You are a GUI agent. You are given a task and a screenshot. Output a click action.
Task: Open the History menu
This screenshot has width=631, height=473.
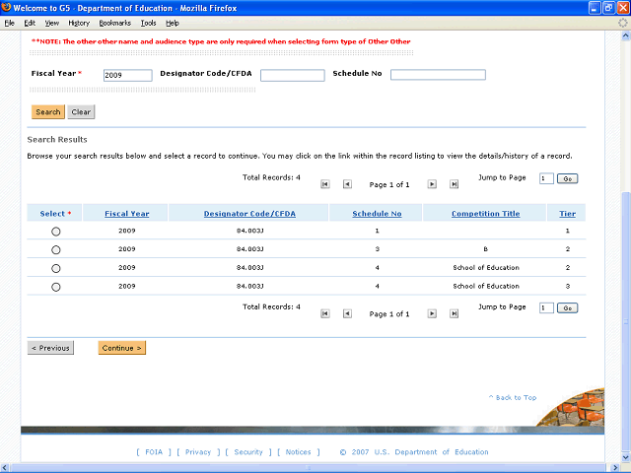(x=79, y=23)
